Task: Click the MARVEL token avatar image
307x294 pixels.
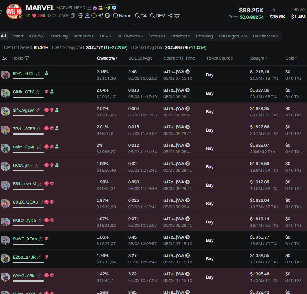Action: [x=14, y=11]
